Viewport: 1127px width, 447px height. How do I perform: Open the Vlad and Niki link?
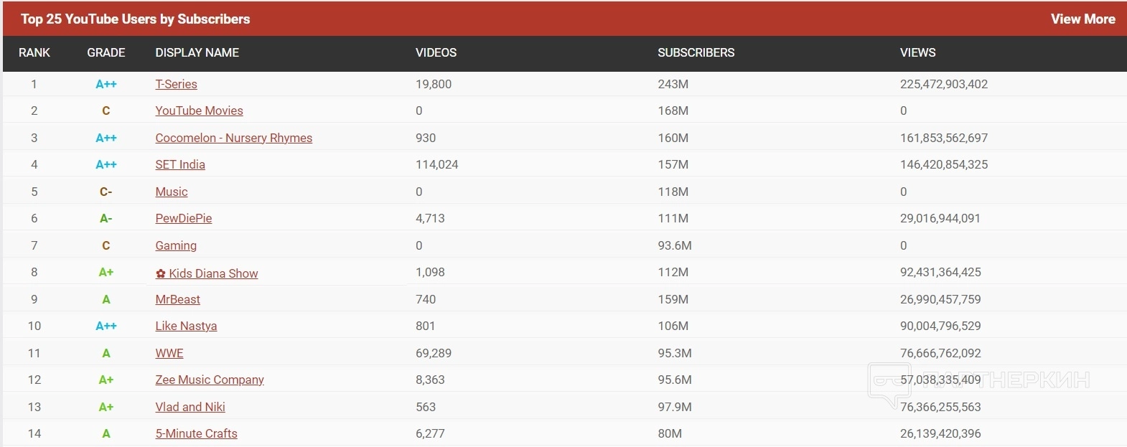[x=190, y=407]
